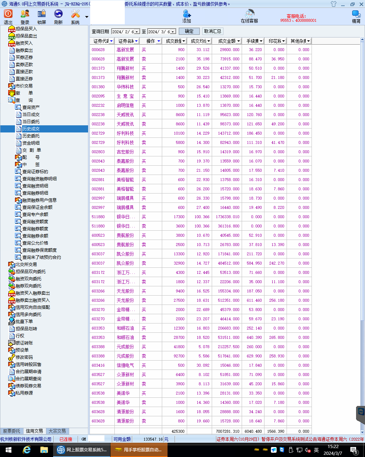Open 资金明细 in the tree
Screen dimensions: 365x457
point(31,143)
